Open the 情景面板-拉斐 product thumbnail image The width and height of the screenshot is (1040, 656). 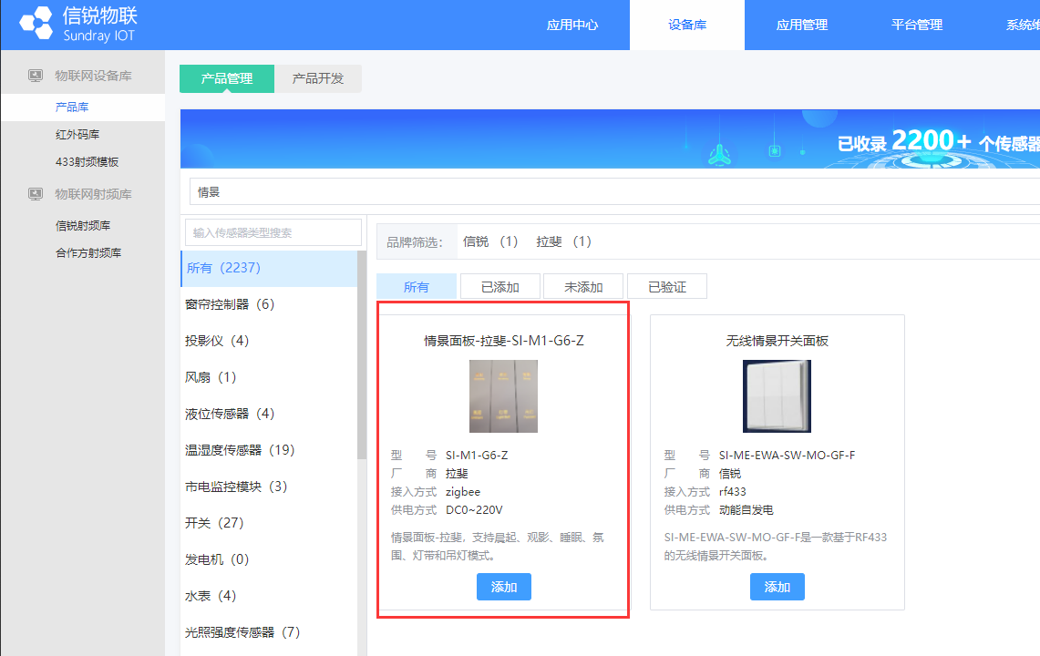tap(503, 396)
